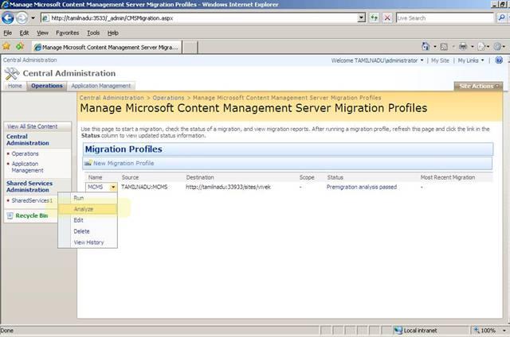
Task: Click SharedServices1 sidebar link
Action: 32,200
